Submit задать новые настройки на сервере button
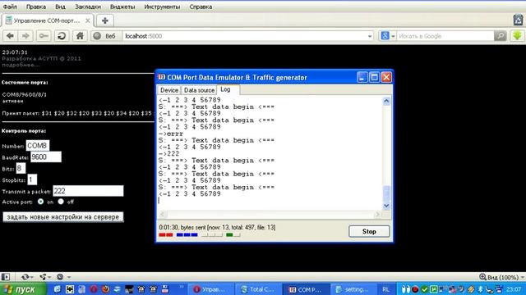The height and width of the screenshot is (295, 526). click(63, 217)
